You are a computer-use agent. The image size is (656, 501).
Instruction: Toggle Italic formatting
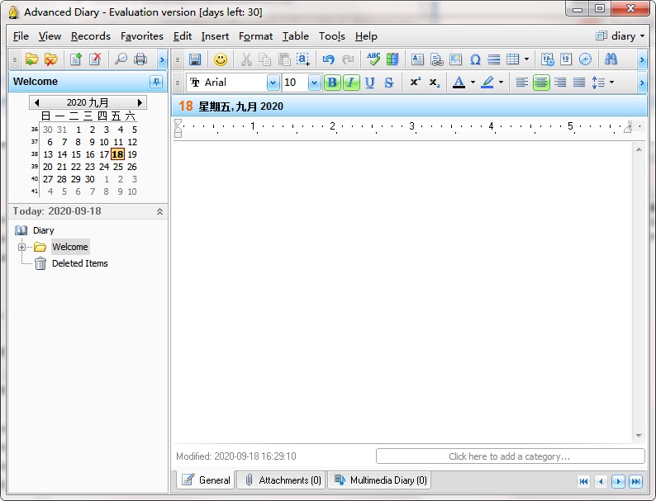(351, 83)
